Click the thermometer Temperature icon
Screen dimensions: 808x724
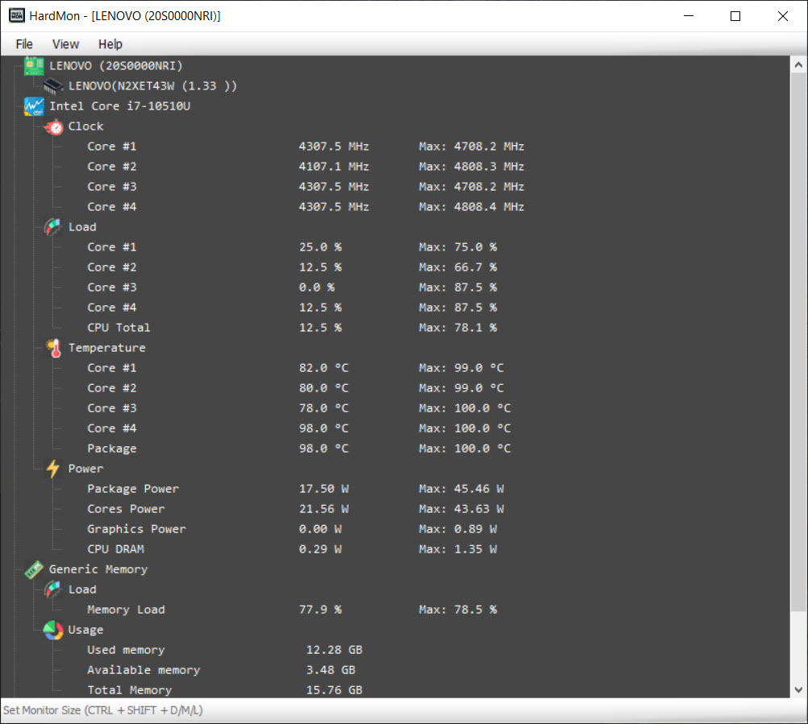(53, 349)
